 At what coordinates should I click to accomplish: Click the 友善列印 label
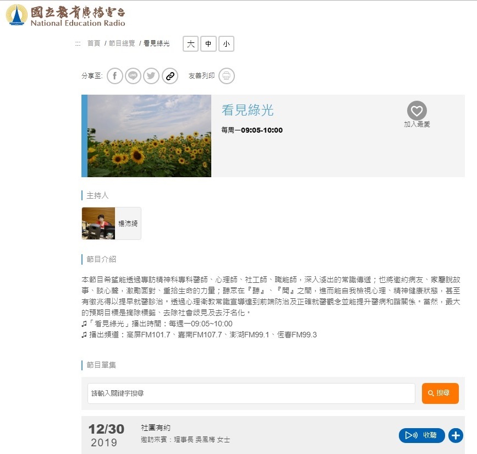pyautogui.click(x=201, y=76)
